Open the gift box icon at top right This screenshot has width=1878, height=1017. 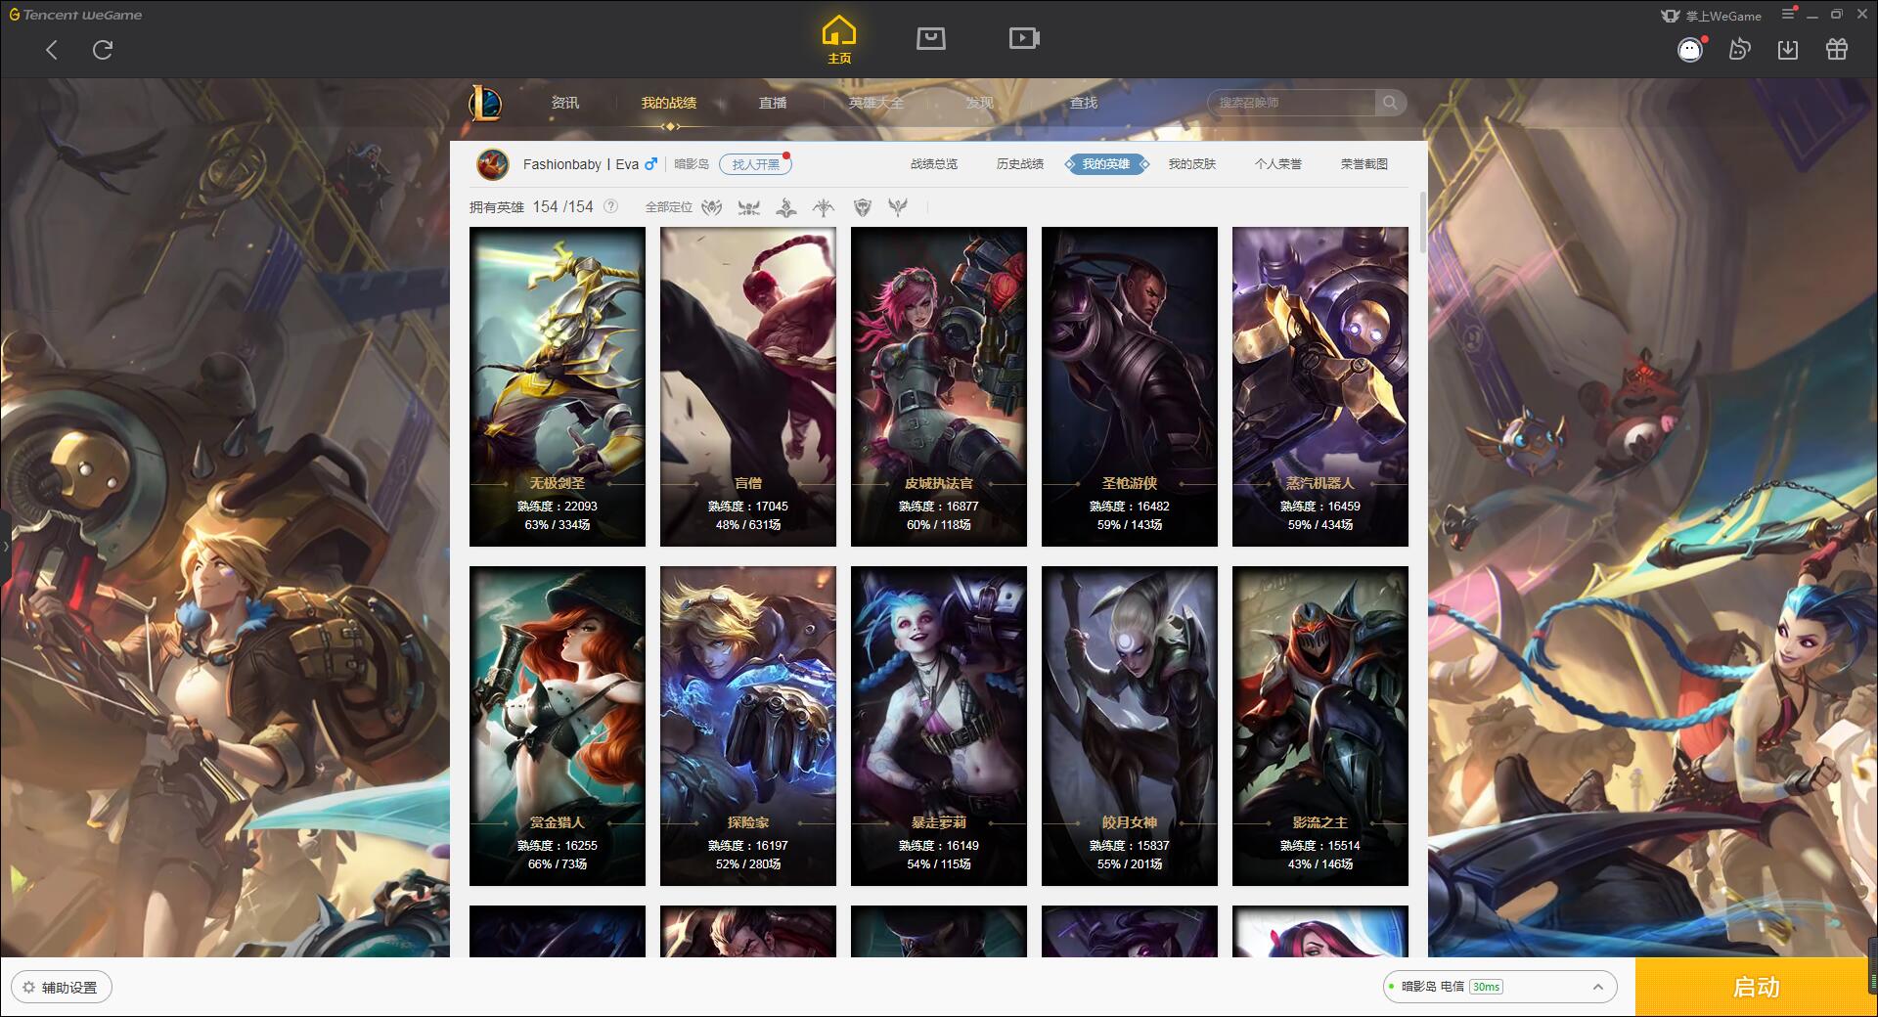[x=1837, y=49]
